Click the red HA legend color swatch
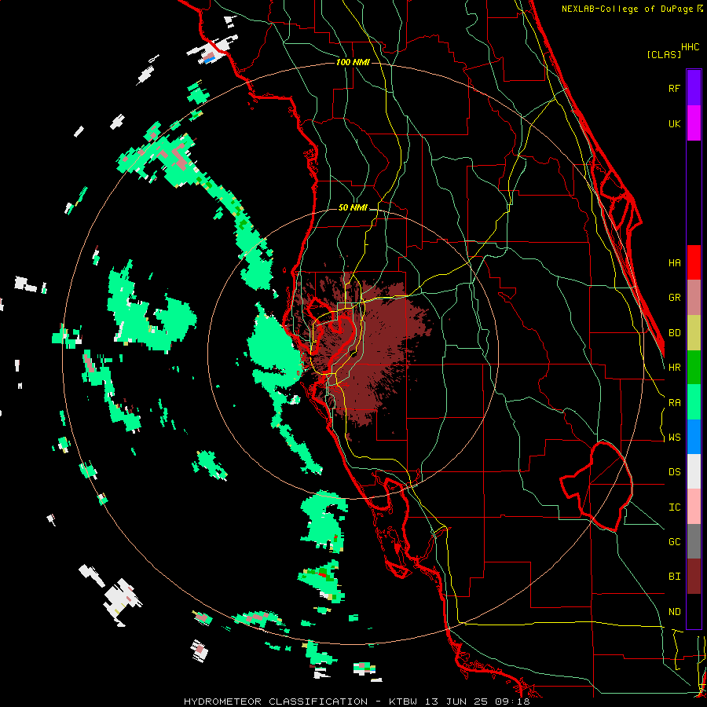Image resolution: width=707 pixels, height=707 pixels. pyautogui.click(x=694, y=262)
